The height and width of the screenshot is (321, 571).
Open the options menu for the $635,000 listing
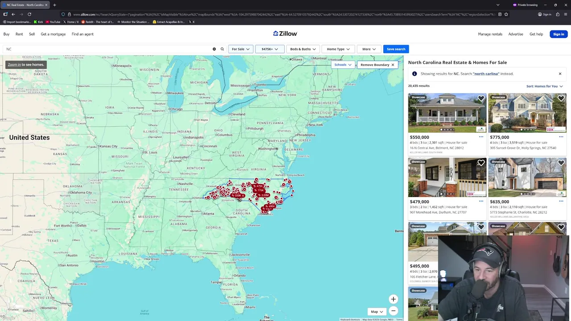coord(561,201)
